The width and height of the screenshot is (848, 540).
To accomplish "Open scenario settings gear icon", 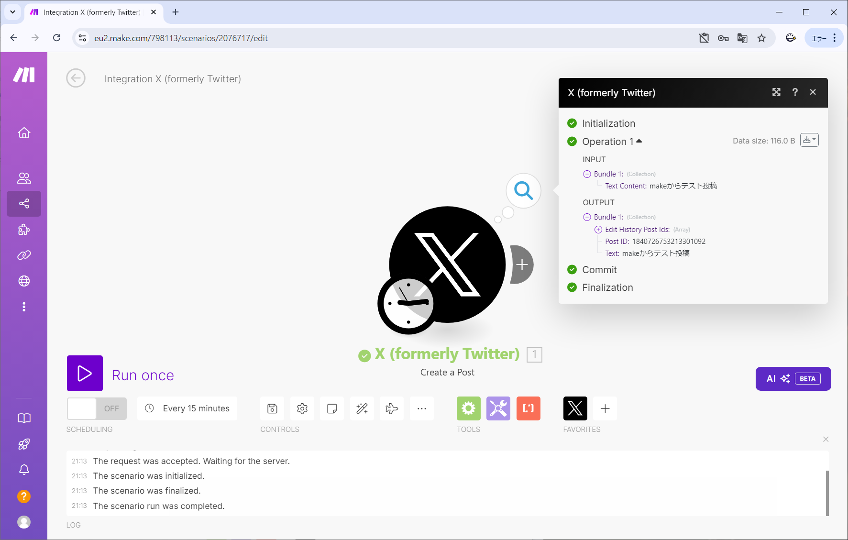I will (x=302, y=408).
